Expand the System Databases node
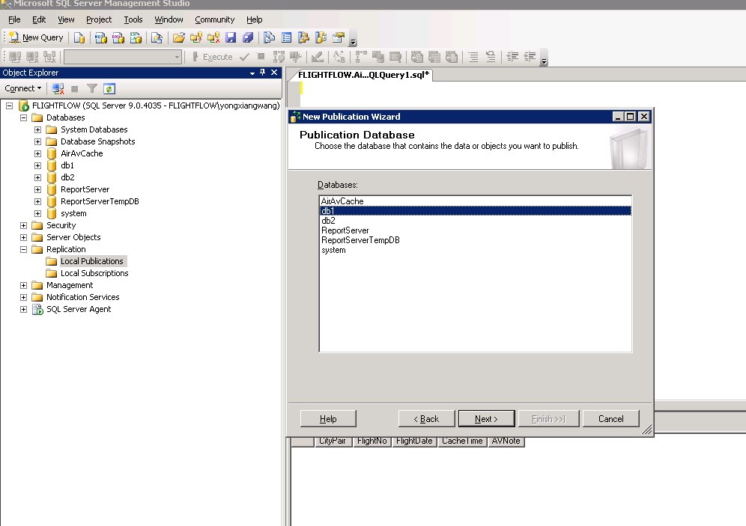The height and width of the screenshot is (526, 746). pyautogui.click(x=37, y=129)
